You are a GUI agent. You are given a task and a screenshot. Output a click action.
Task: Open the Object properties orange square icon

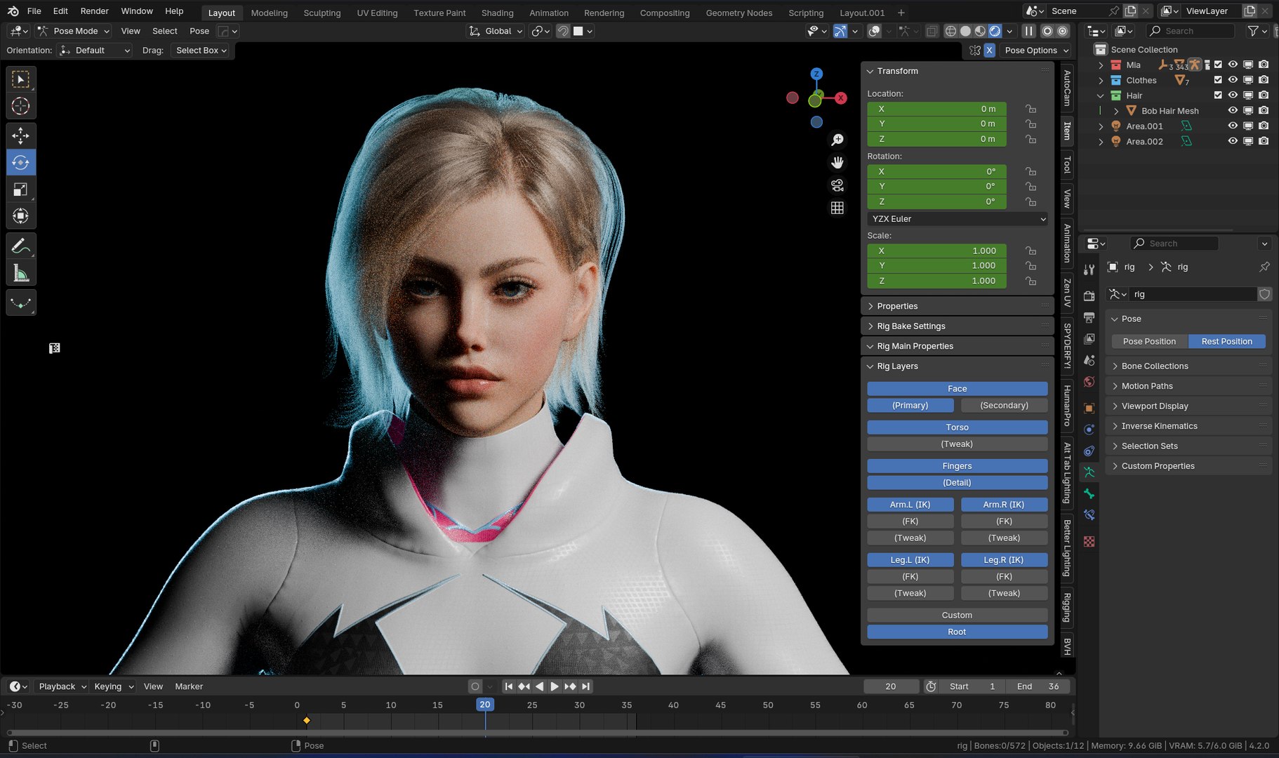(x=1089, y=408)
